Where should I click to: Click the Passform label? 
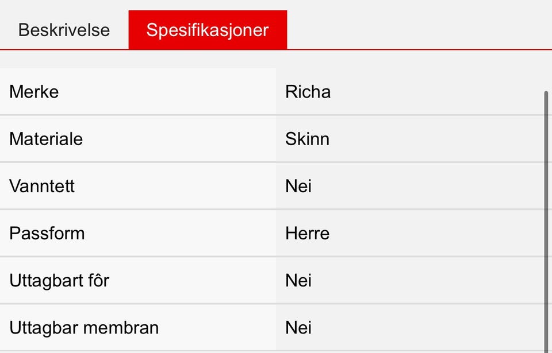point(47,233)
